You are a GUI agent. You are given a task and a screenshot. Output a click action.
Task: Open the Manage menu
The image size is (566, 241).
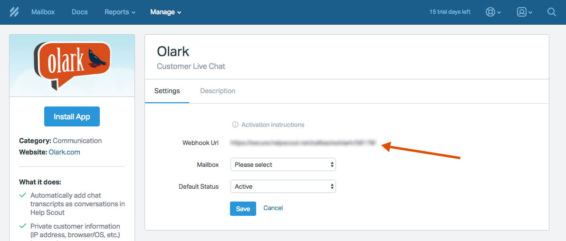pos(165,12)
